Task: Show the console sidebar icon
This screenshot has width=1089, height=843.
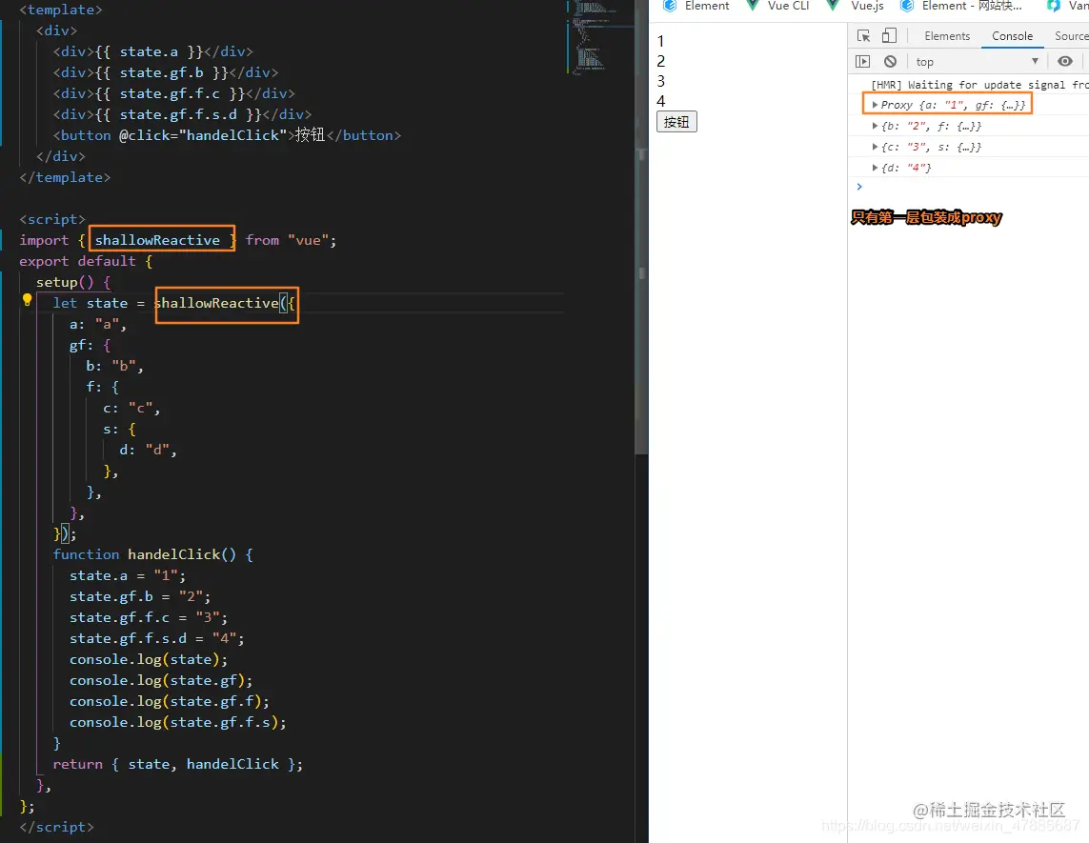Action: click(x=862, y=61)
